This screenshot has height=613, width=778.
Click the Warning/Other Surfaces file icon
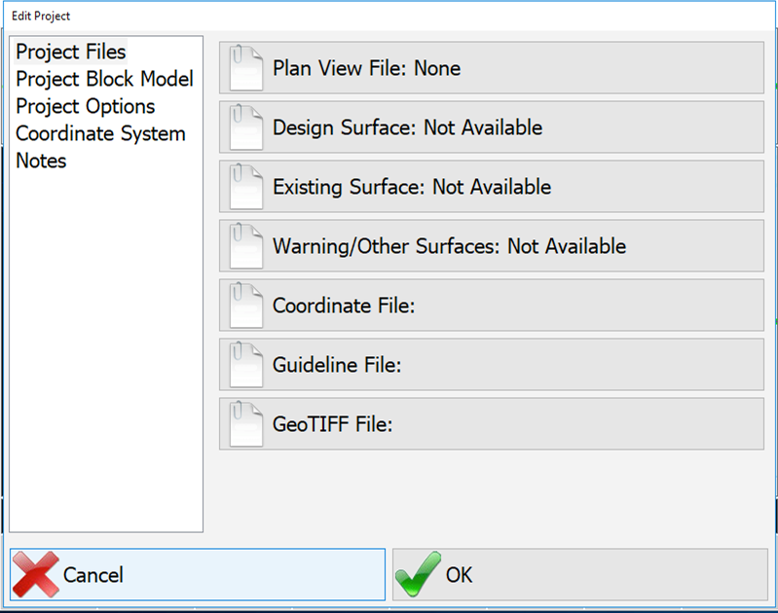[x=245, y=246]
